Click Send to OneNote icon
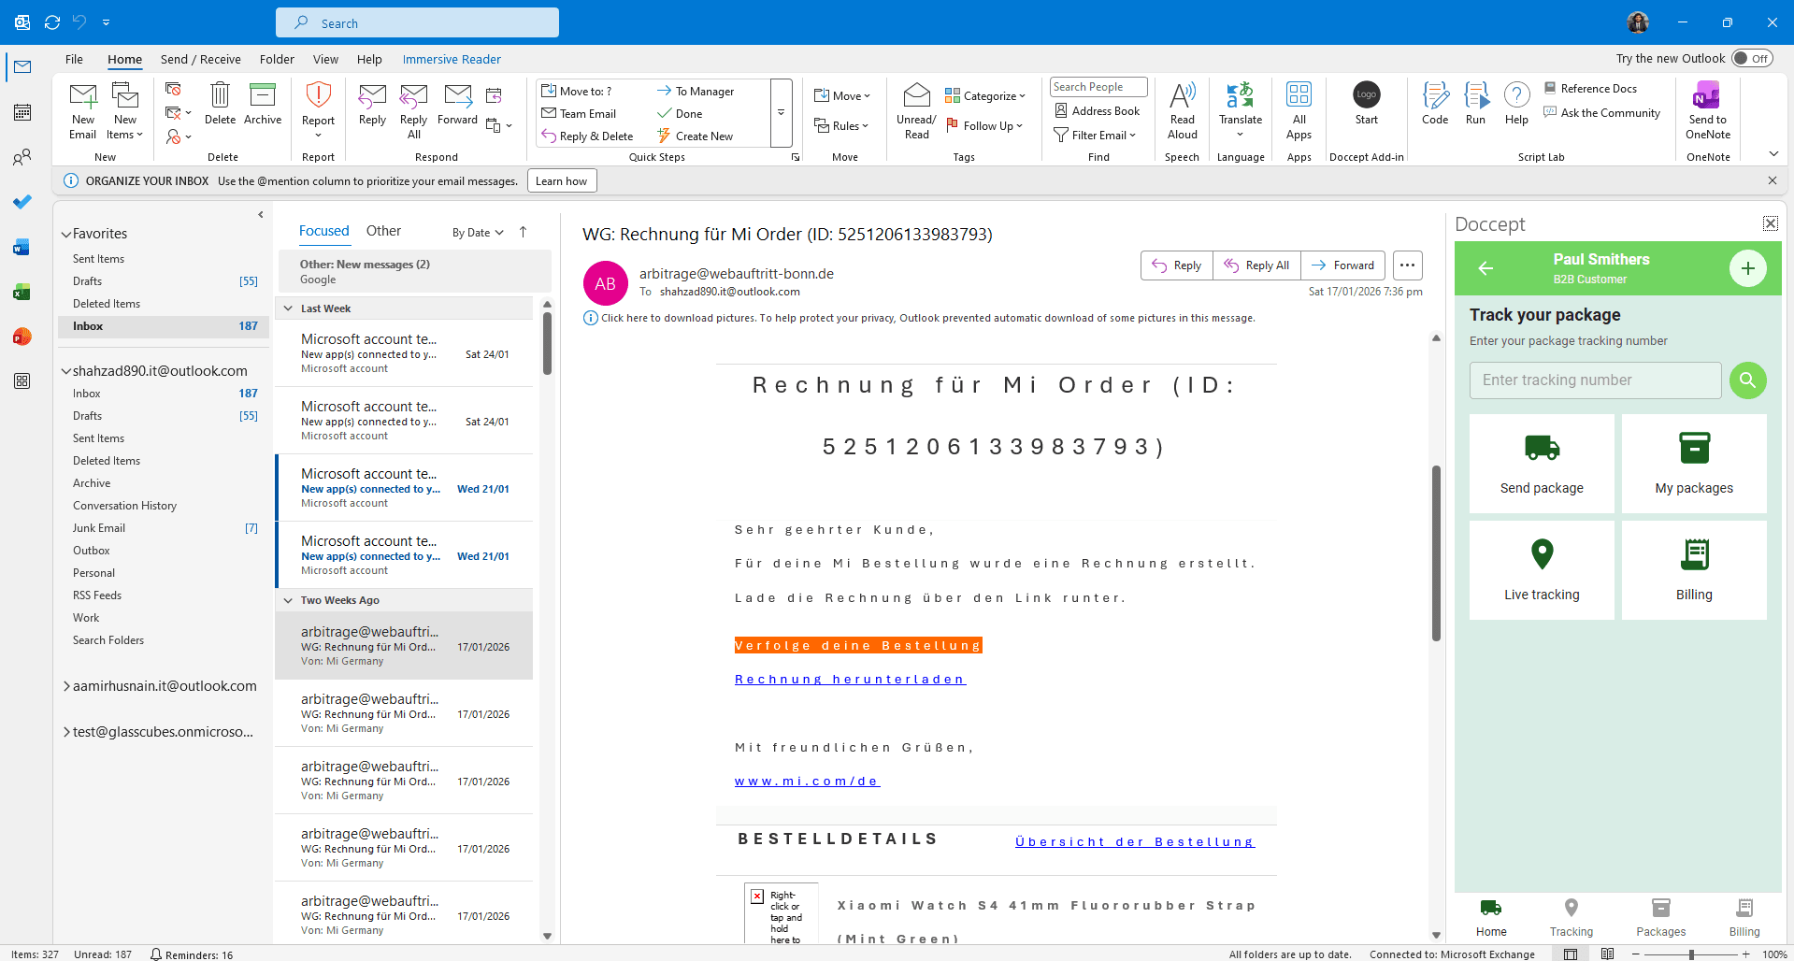 point(1707,111)
